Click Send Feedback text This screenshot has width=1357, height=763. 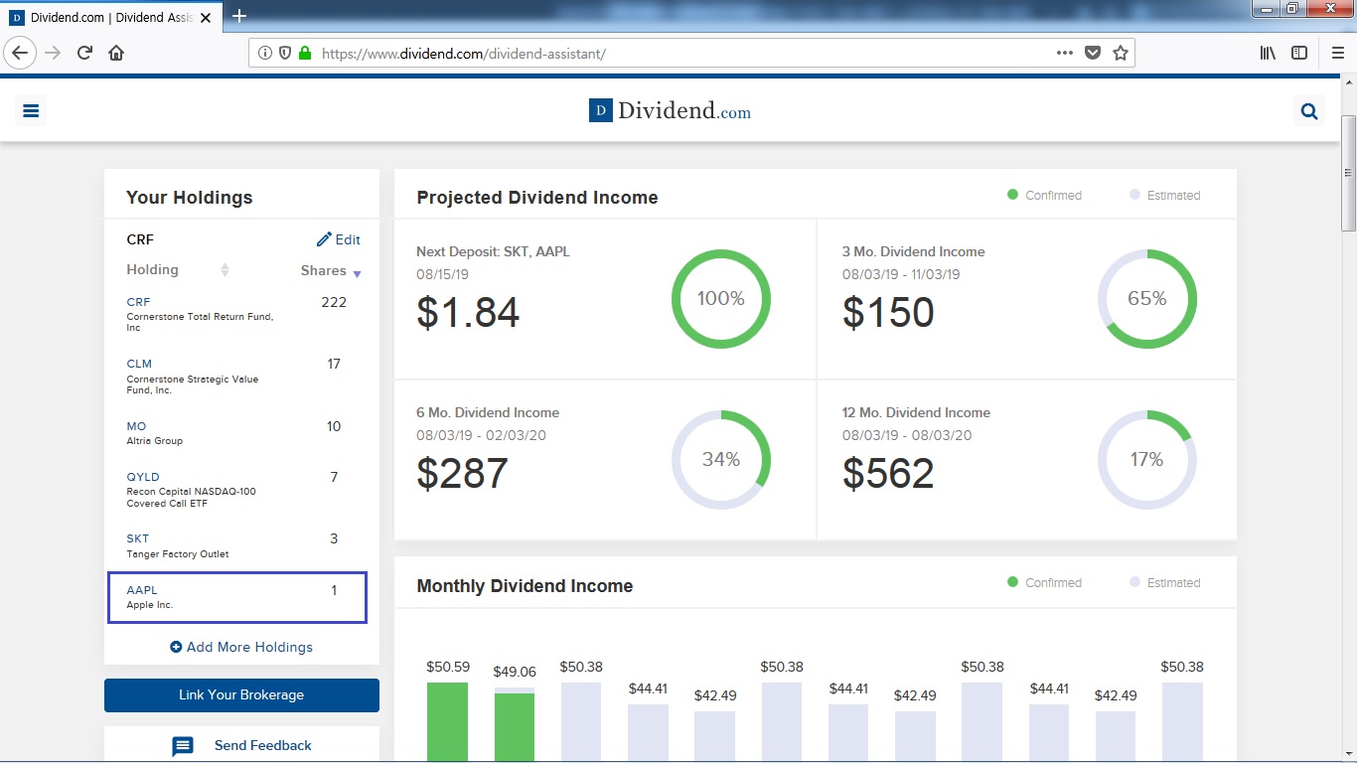point(263,746)
